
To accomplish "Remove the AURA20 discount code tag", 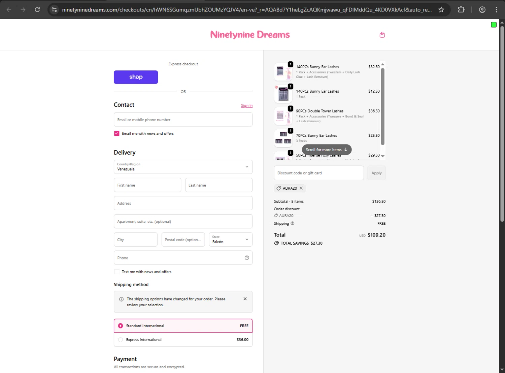I will (x=301, y=188).
